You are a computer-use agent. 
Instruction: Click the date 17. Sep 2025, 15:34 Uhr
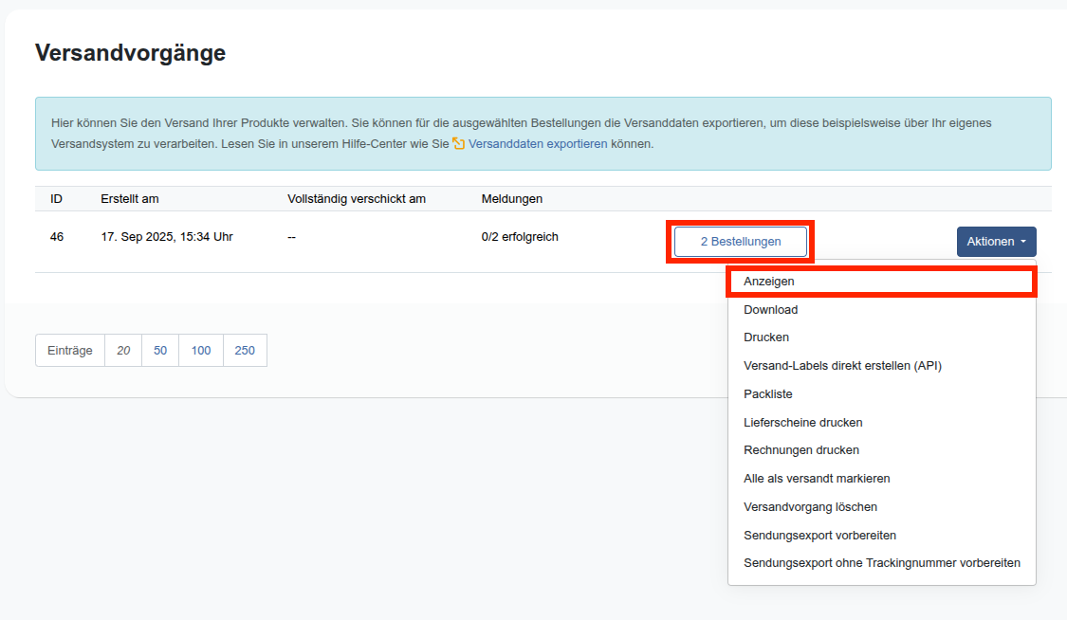(x=167, y=237)
